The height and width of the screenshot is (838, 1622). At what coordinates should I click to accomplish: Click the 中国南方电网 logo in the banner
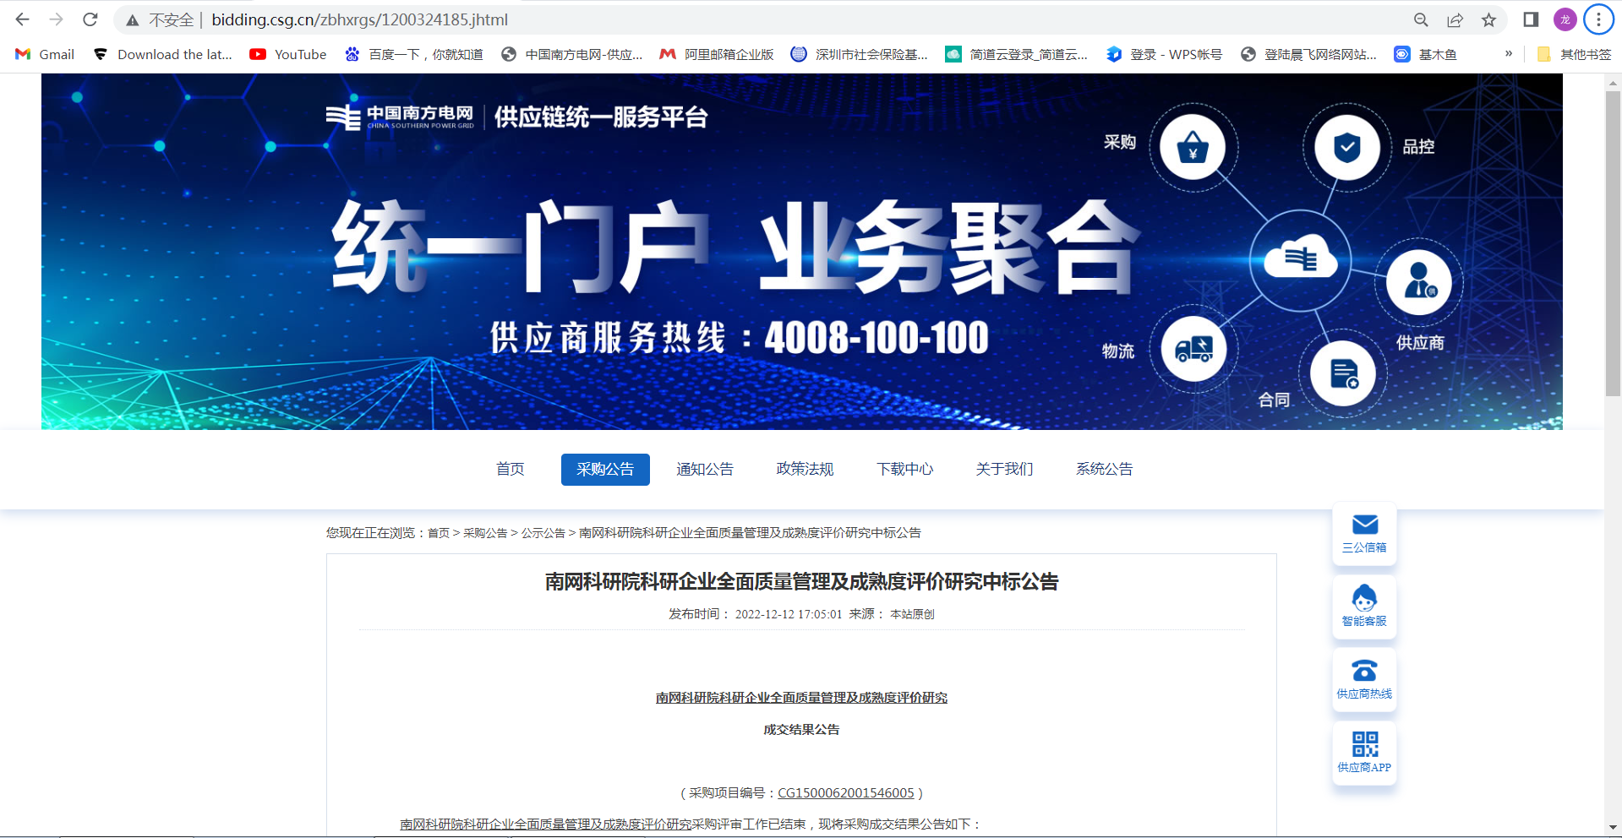400,117
